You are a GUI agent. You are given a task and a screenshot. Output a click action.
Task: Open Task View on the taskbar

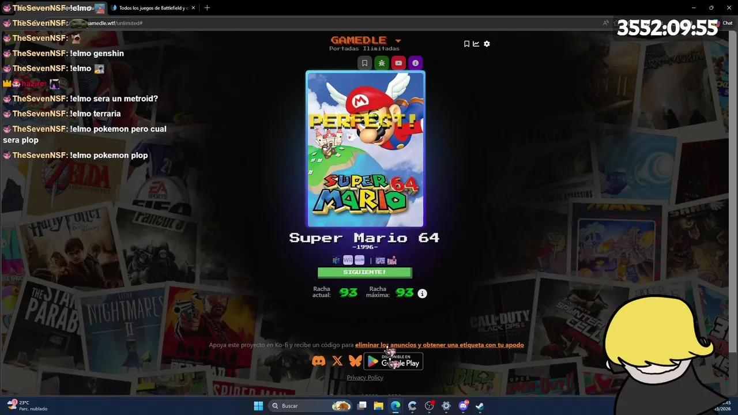pos(362,406)
